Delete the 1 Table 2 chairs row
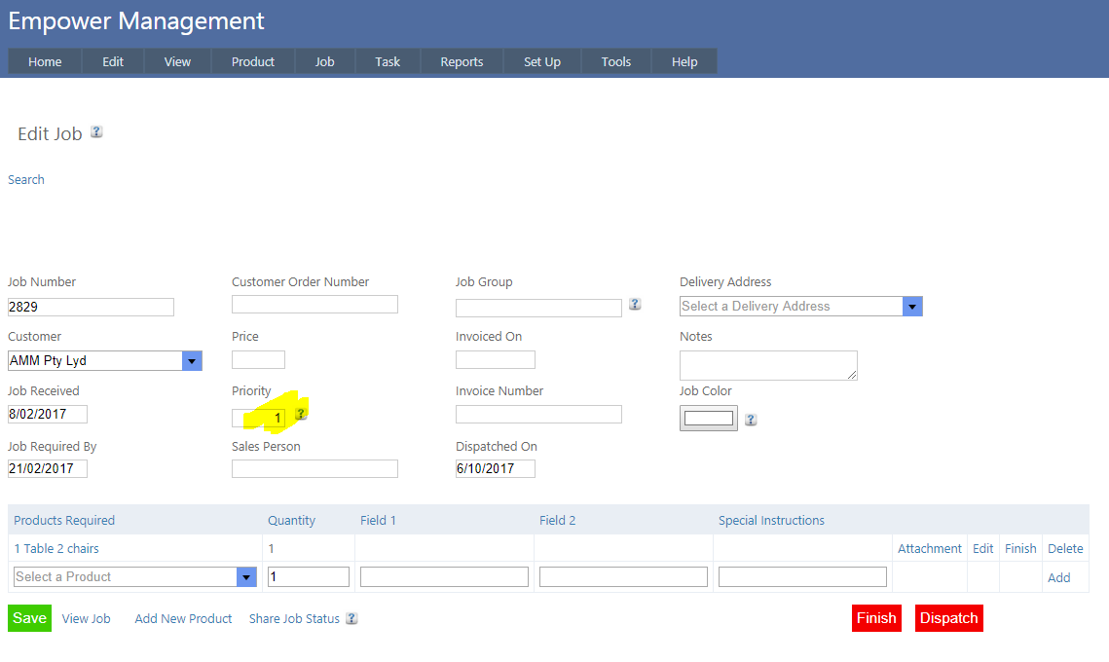The image size is (1109, 662). (x=1065, y=549)
